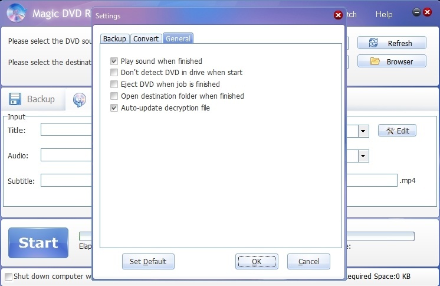Image resolution: width=440 pixels, height=286 pixels.
Task: Click the Refresh arrows icon
Action: coord(373,43)
